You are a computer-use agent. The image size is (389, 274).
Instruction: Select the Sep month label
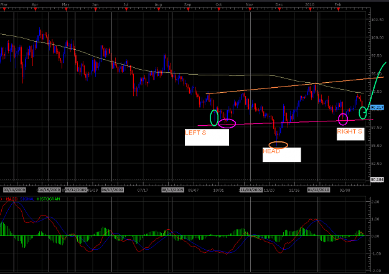click(188, 4)
